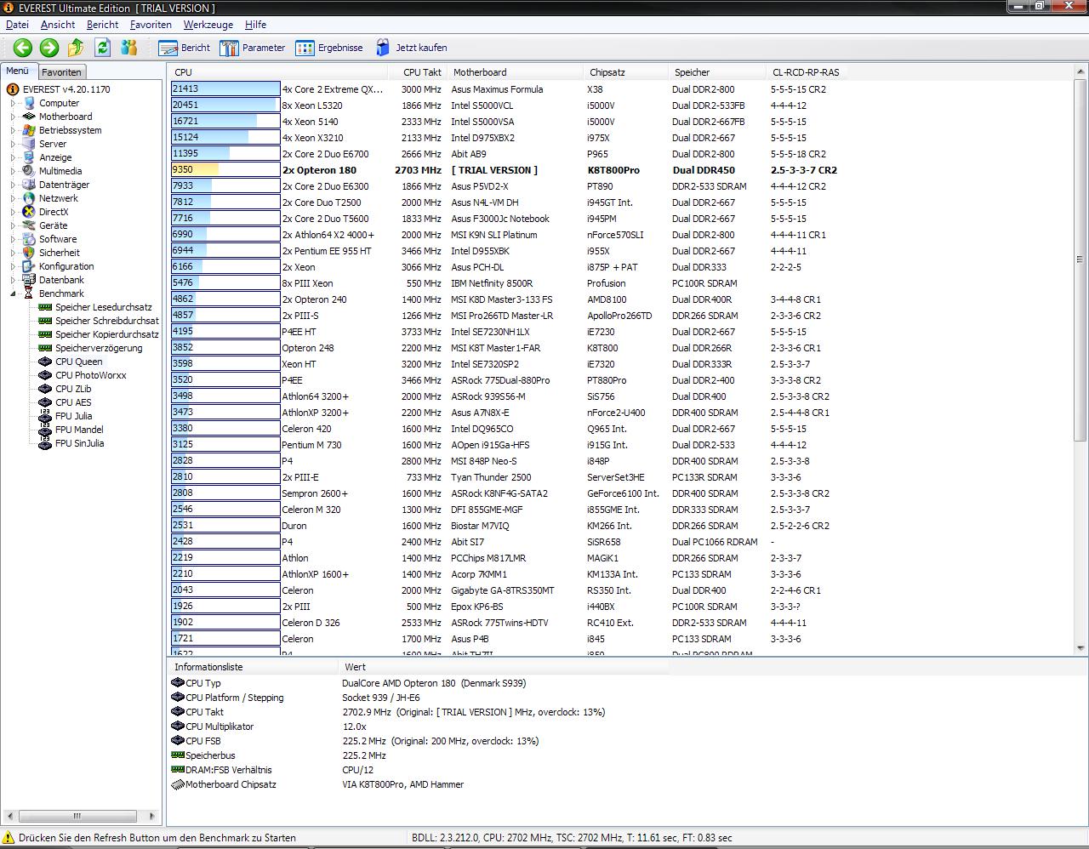Select the Konfiguration tree icon

30,266
